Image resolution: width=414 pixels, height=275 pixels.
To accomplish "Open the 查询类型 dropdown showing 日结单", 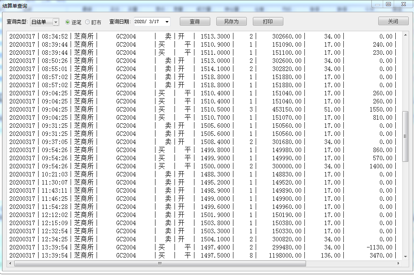I will pos(44,22).
